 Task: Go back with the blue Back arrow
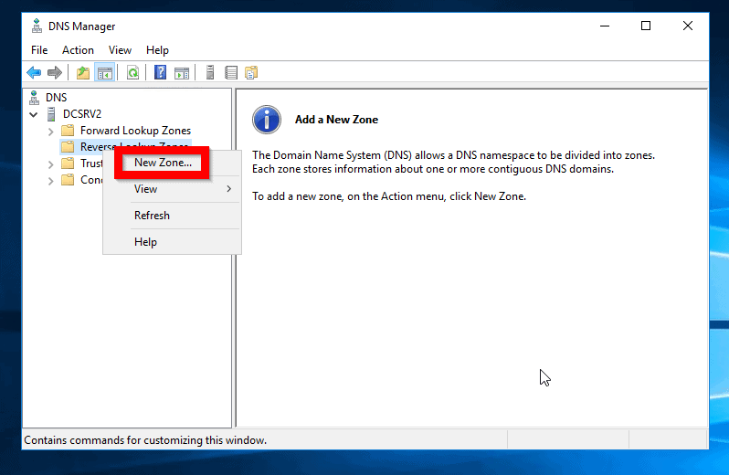point(34,72)
